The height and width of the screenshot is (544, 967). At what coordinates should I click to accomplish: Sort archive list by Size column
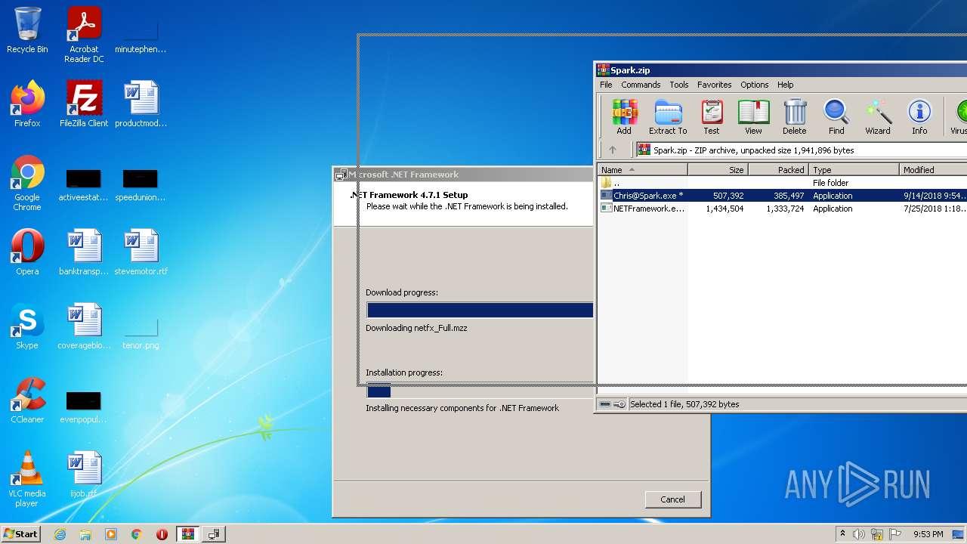tap(718, 170)
